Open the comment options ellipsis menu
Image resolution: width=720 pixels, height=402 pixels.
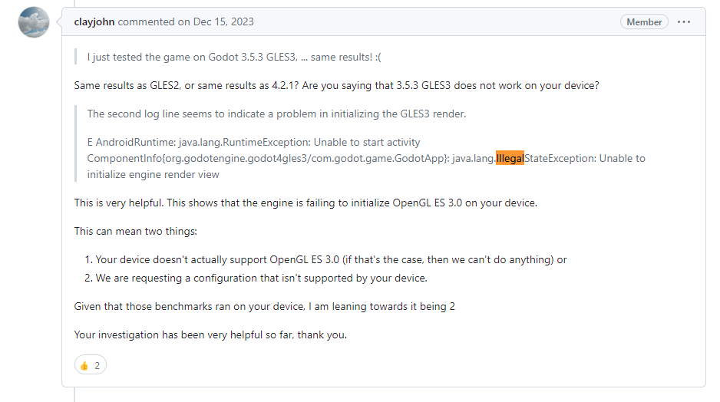click(x=684, y=22)
